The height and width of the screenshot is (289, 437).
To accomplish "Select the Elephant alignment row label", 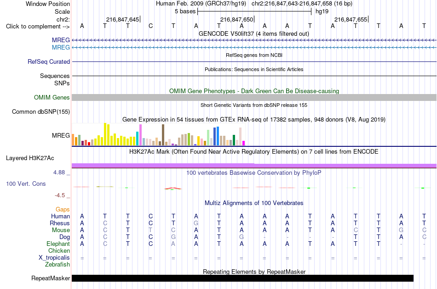I will [58, 244].
